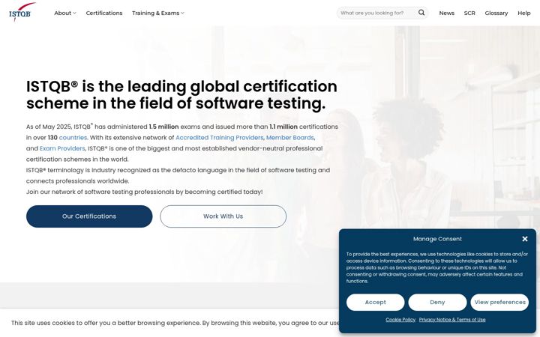Open the Certifications menu item
Image resolution: width=540 pixels, height=337 pixels.
(x=104, y=13)
